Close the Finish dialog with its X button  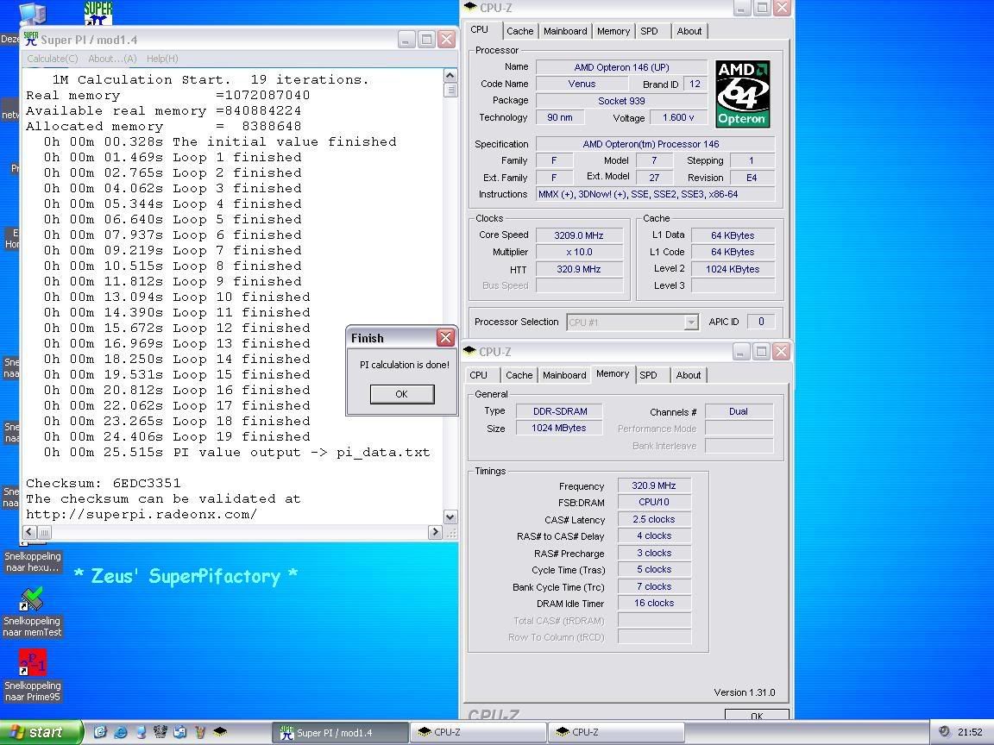(x=445, y=338)
